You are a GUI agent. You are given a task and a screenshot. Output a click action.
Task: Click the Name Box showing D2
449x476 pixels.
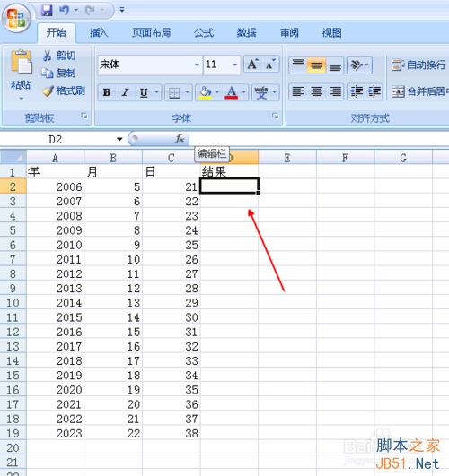[56, 139]
